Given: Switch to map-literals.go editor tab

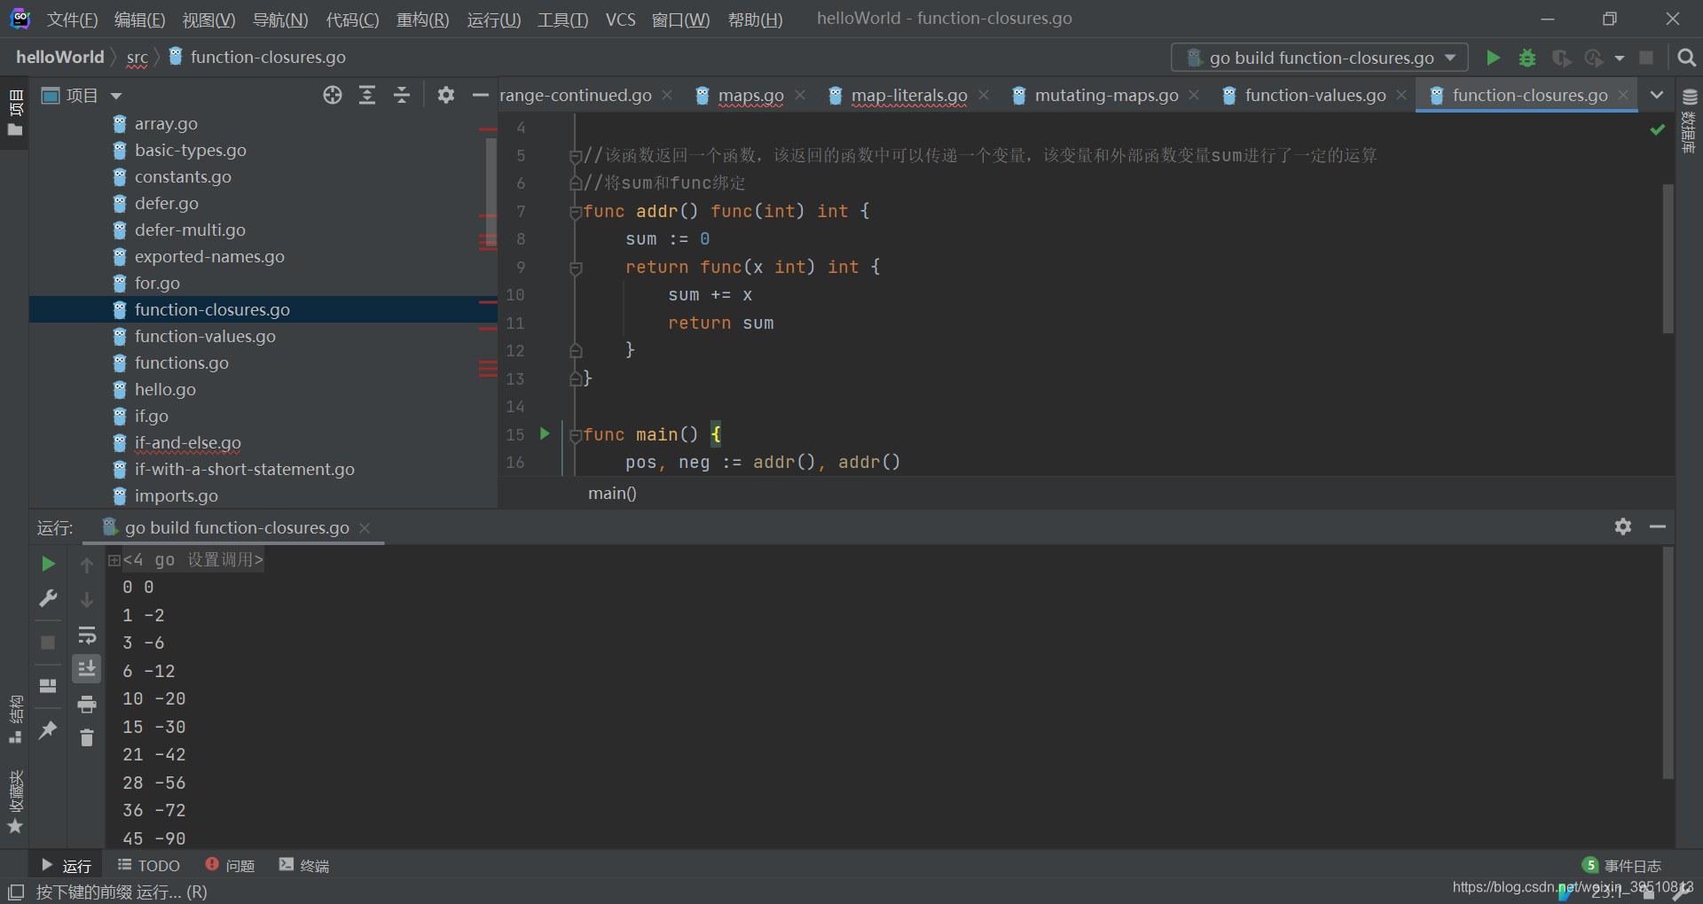Looking at the screenshot, I should pyautogui.click(x=909, y=95).
